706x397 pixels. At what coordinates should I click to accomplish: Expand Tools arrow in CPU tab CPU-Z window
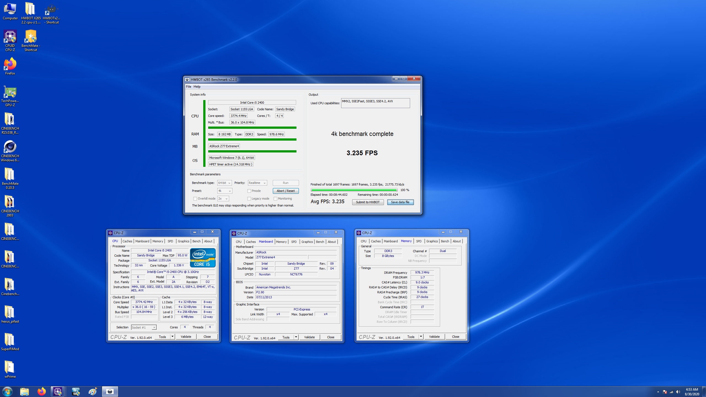tap(172, 337)
